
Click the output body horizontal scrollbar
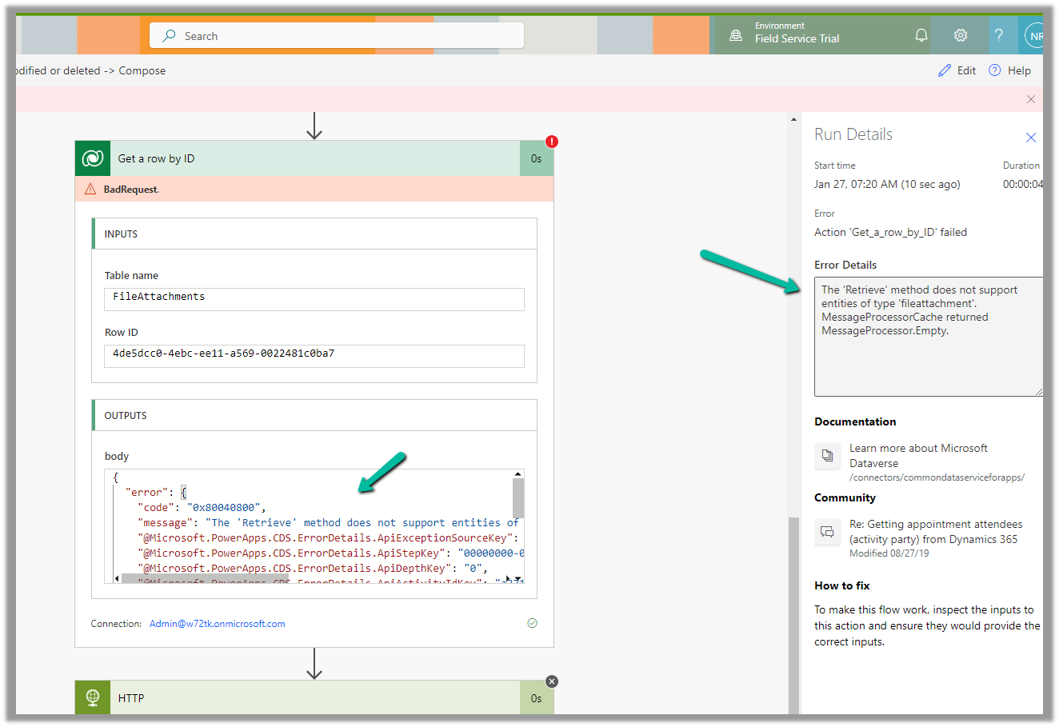coord(206,578)
